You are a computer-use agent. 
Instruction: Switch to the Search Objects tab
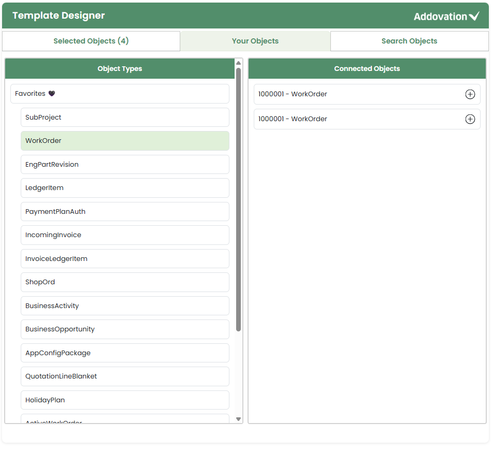coord(409,41)
